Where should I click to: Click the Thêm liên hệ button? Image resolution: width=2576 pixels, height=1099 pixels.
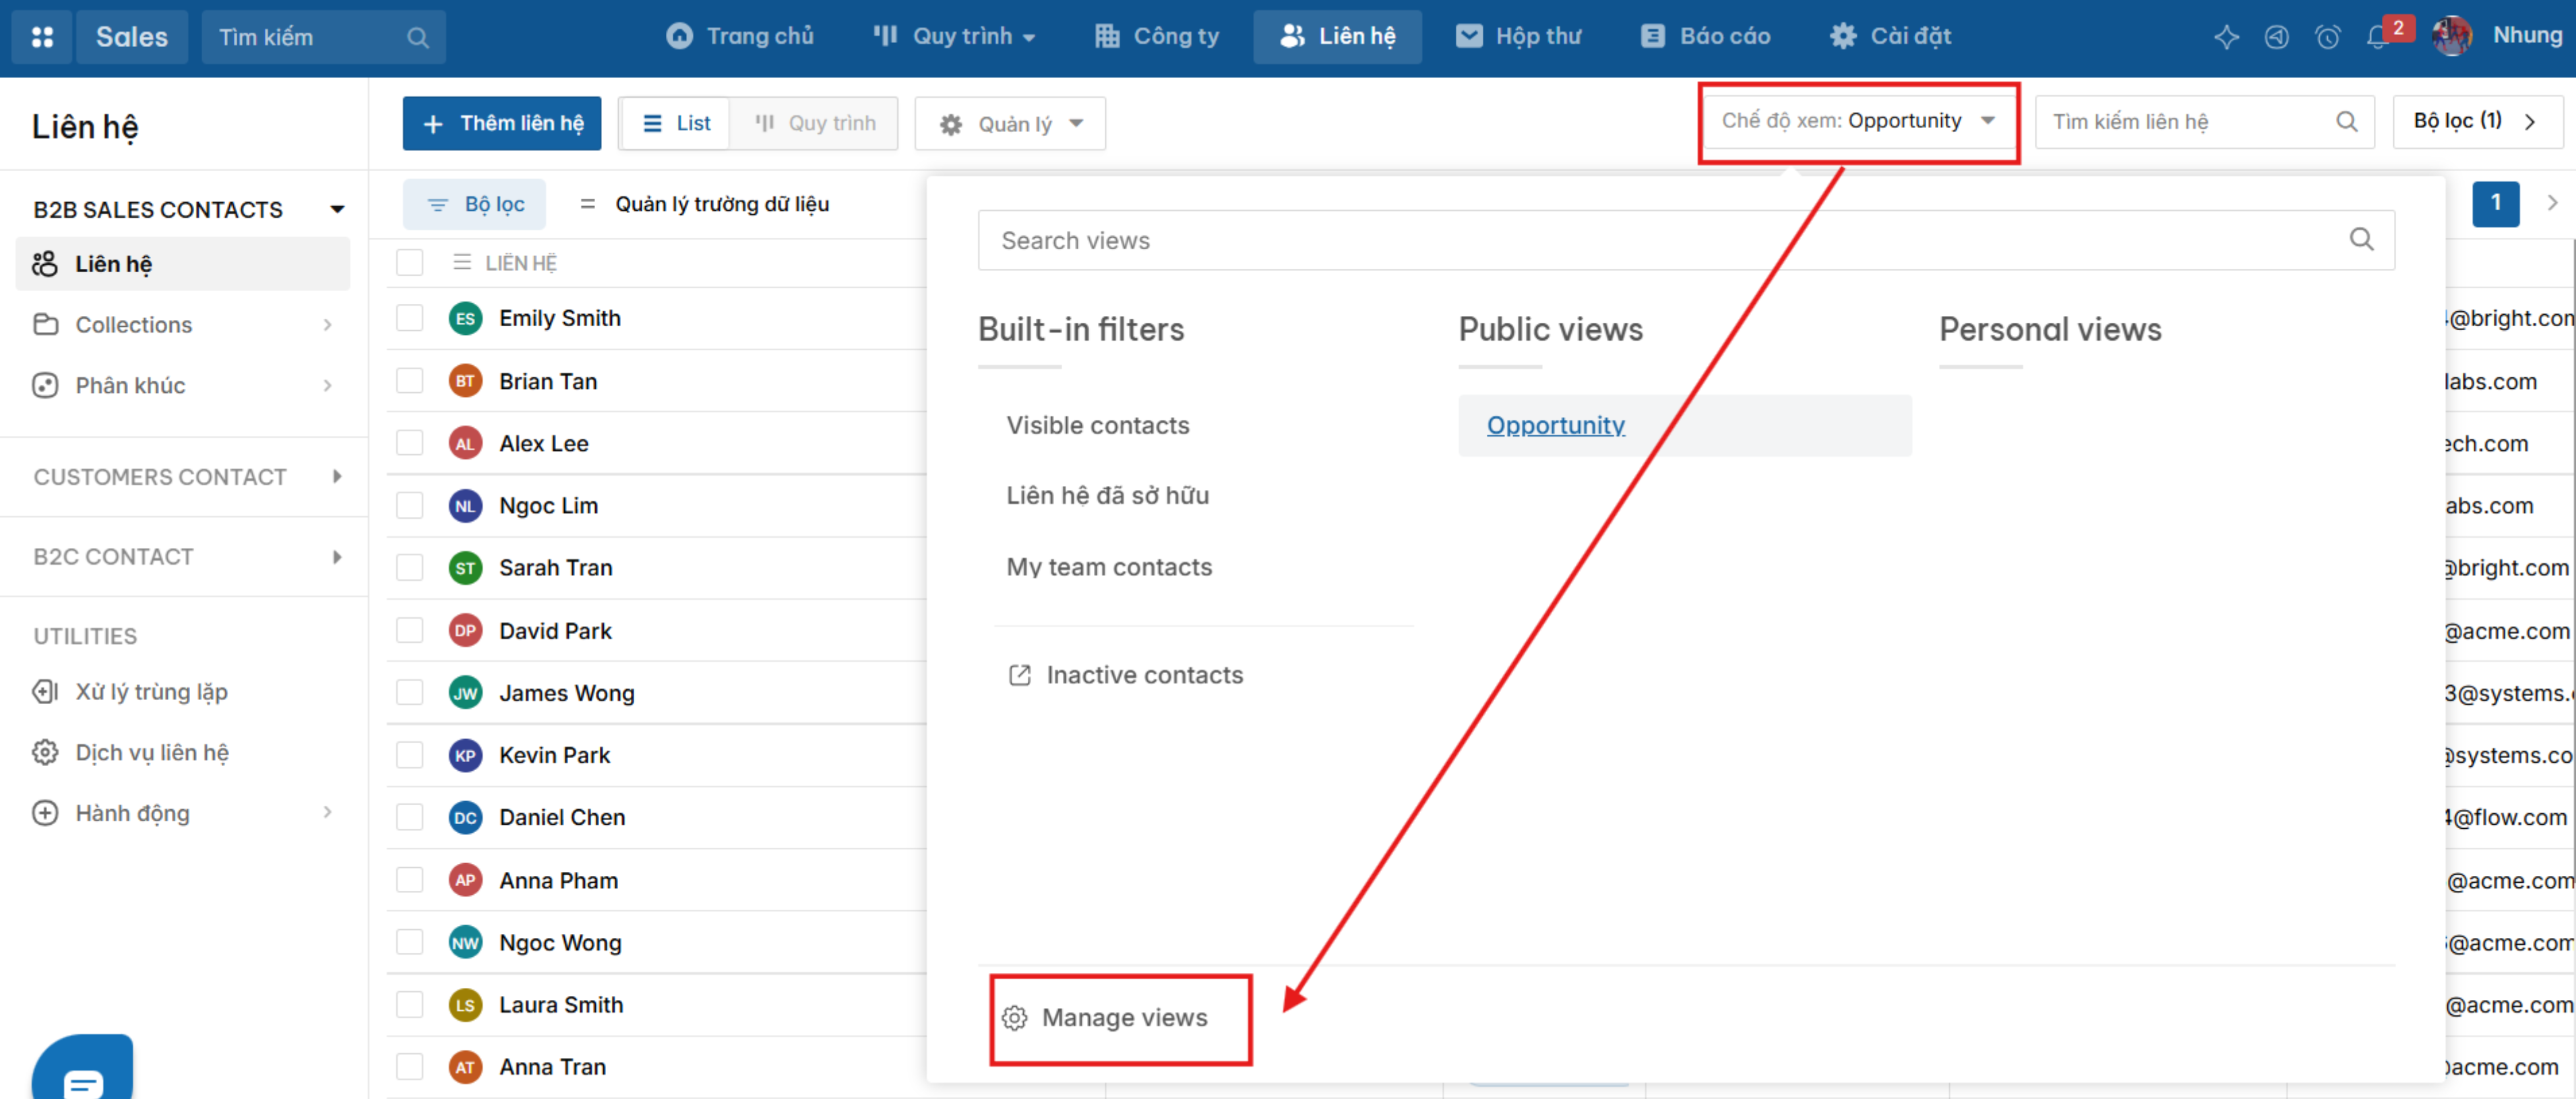pos(502,123)
